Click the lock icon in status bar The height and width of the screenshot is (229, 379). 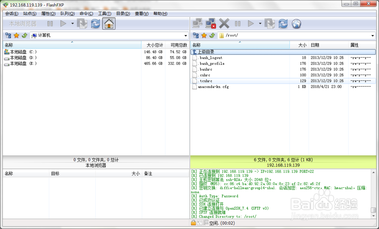(193, 223)
